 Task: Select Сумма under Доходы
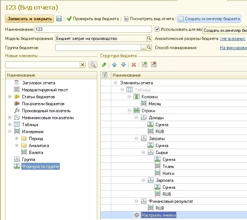click(x=162, y=125)
